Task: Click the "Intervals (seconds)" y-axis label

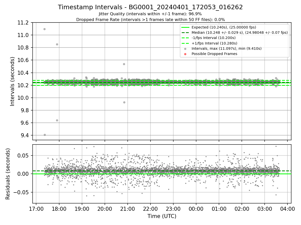Action: (x=12, y=81)
